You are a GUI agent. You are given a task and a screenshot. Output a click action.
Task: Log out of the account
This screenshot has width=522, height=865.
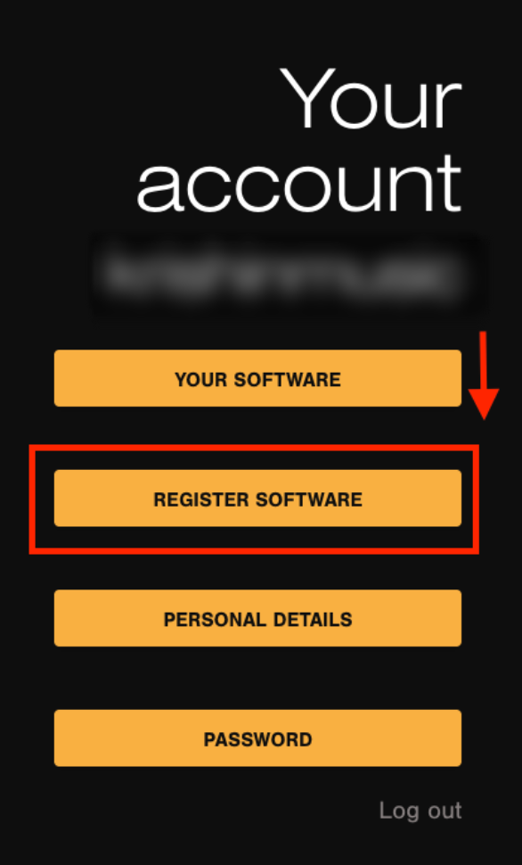pyautogui.click(x=420, y=811)
